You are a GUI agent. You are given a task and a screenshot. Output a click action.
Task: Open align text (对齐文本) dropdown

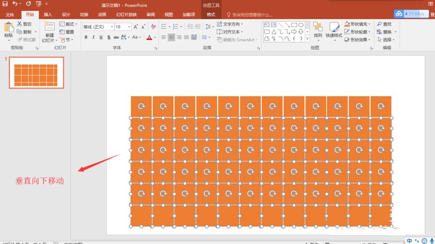(230, 32)
